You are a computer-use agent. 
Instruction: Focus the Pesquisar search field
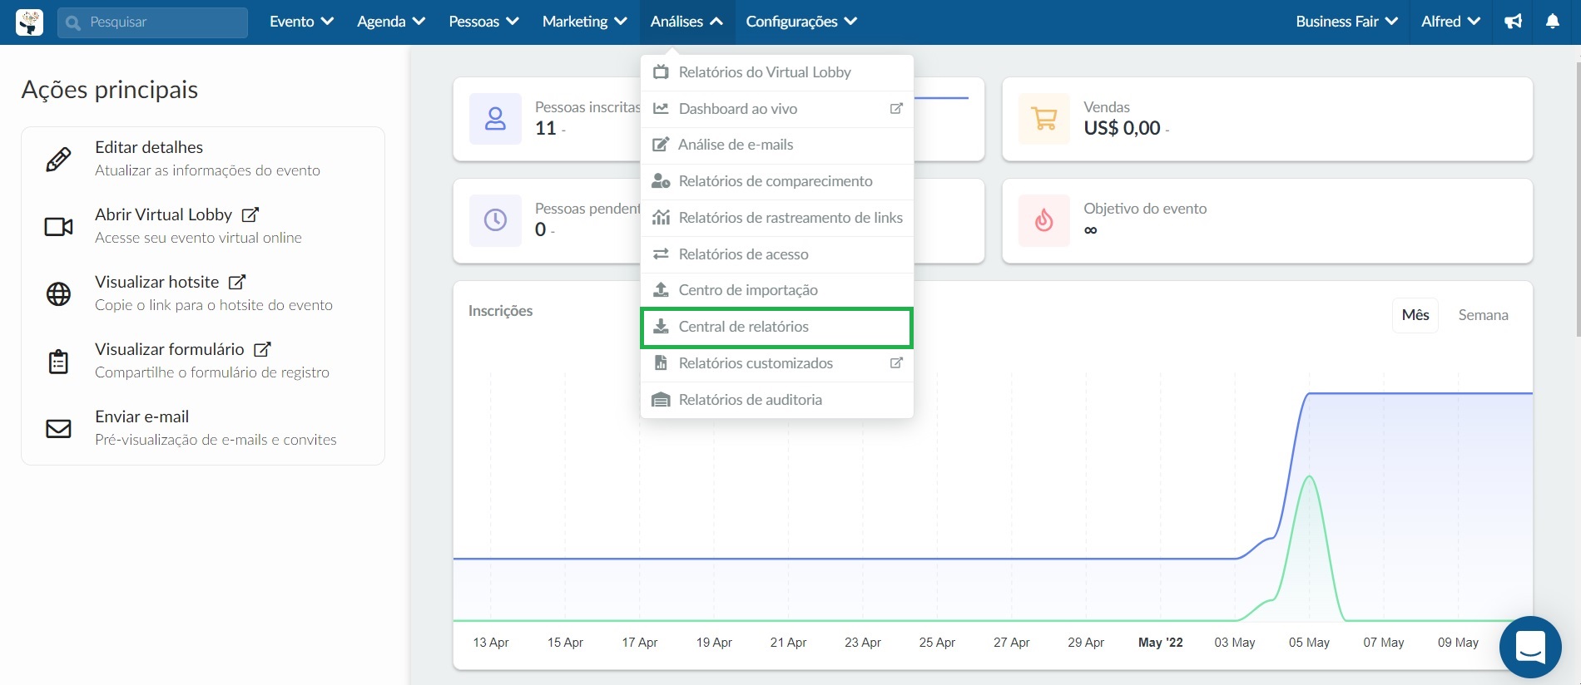tap(152, 22)
